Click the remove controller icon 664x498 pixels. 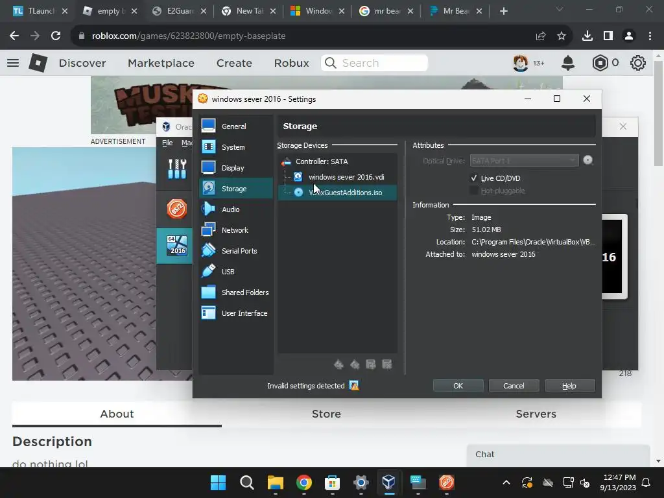(x=355, y=364)
